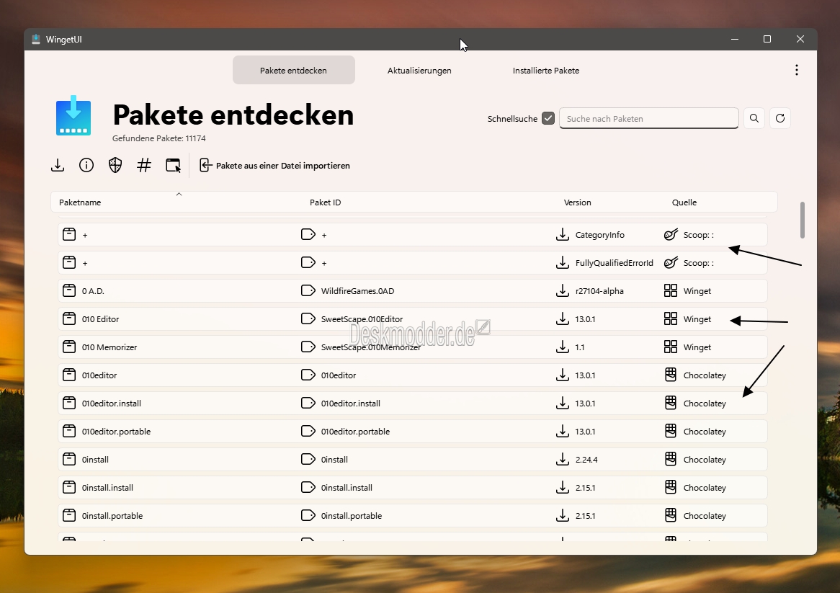The height and width of the screenshot is (593, 840).
Task: Click the SweetScape.010Memorizer package ID
Action: coord(371,347)
